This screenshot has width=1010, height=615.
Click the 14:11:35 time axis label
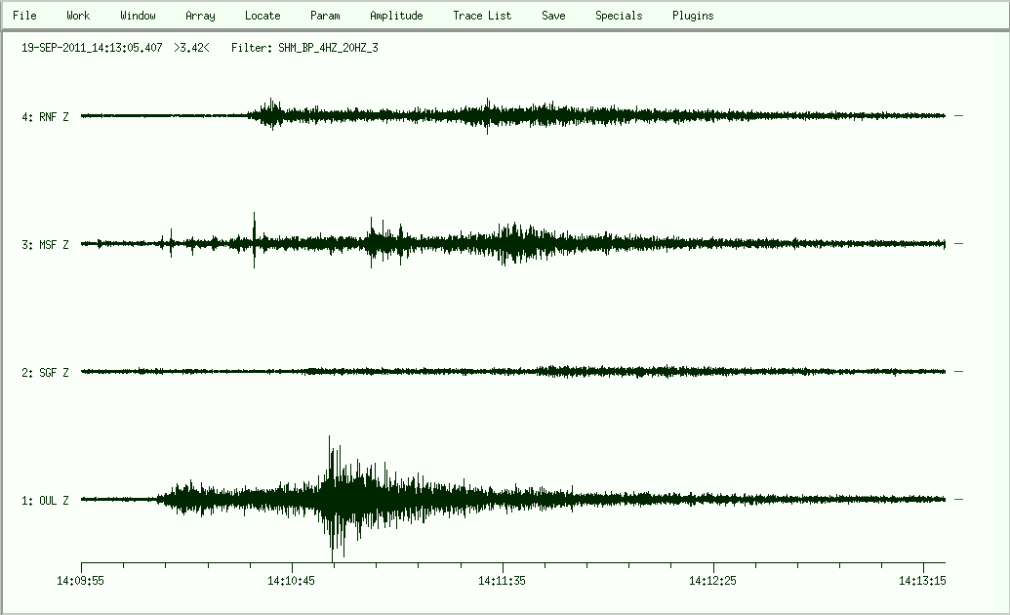tap(503, 580)
